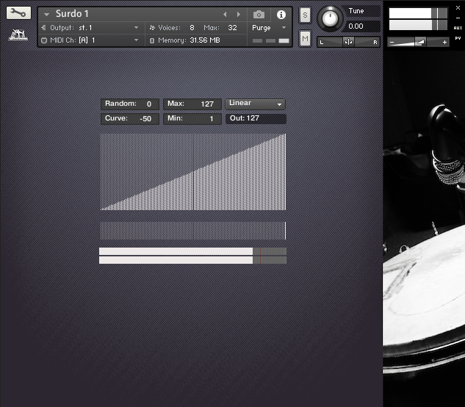This screenshot has width=465, height=407.
Task: Open snapshot view with camera icon
Action: [x=259, y=15]
